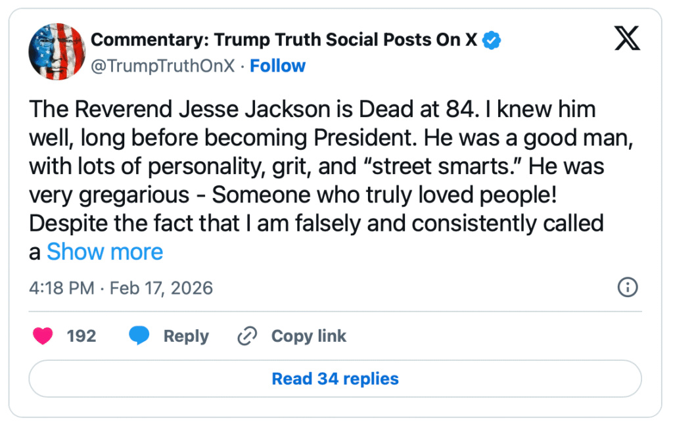Click the chain link copy icon

click(246, 337)
